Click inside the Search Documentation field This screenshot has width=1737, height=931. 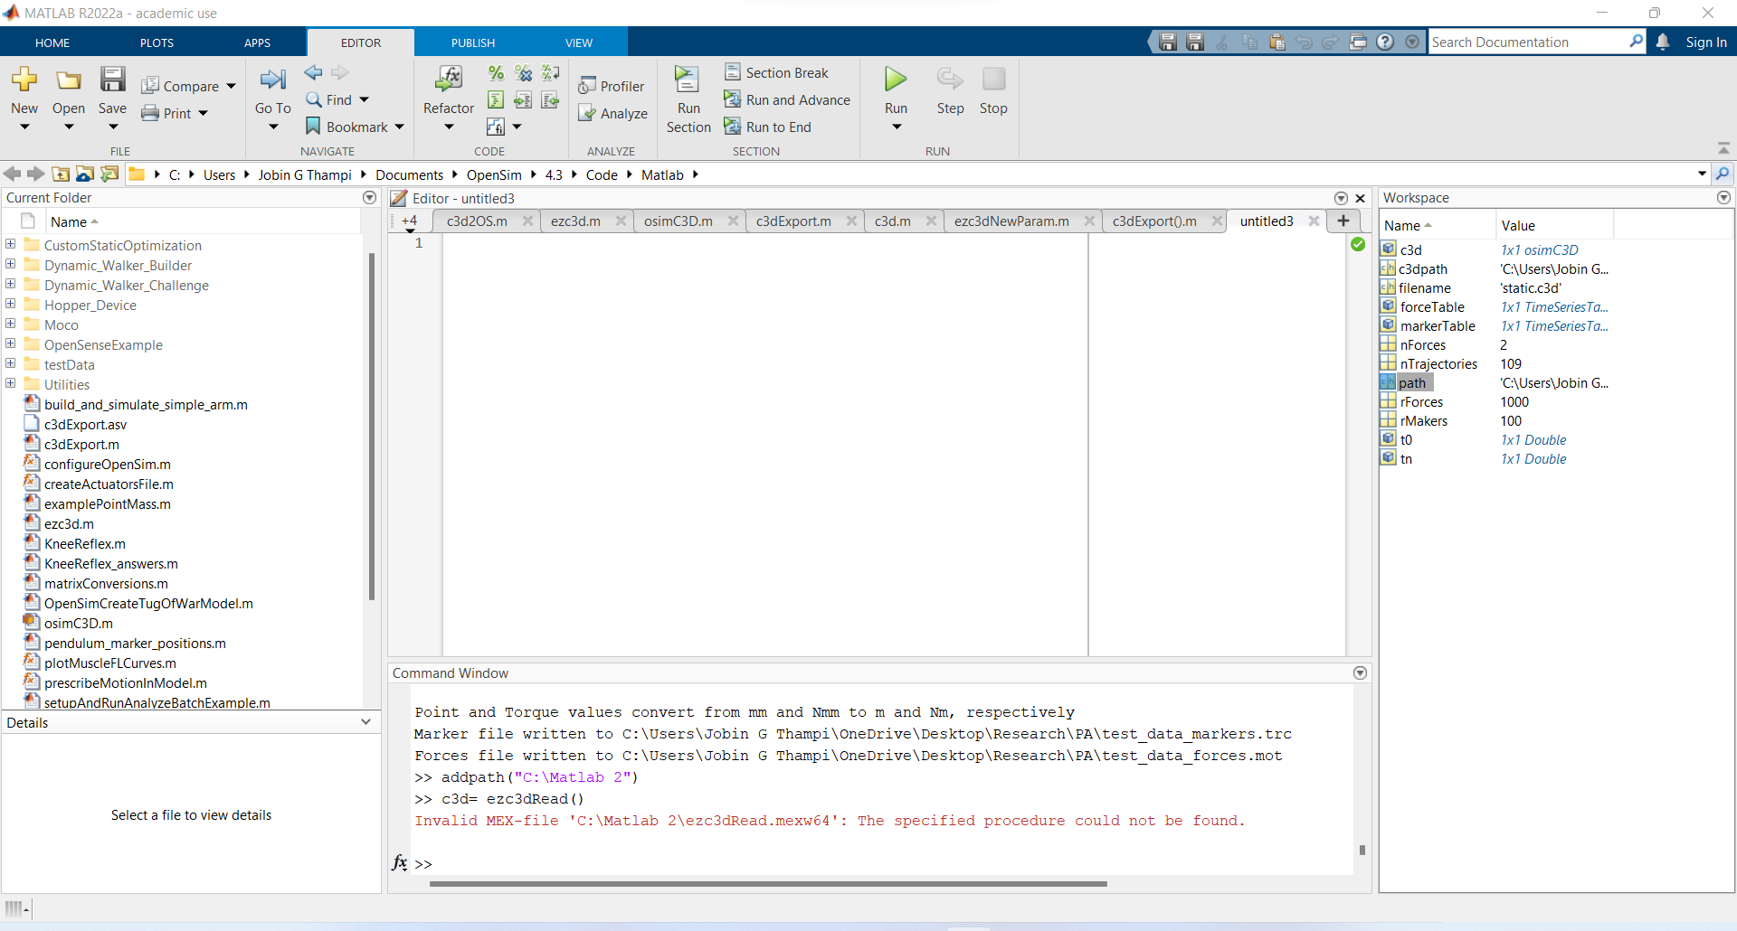pyautogui.click(x=1529, y=42)
